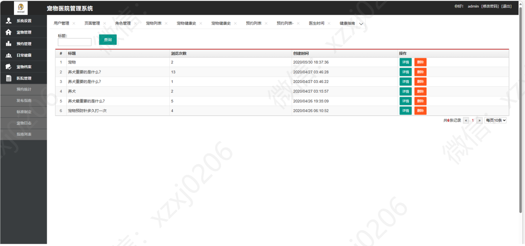Switch to the 用户管理 tab
Viewport: 525px width, 246px height.
pyautogui.click(x=61, y=23)
